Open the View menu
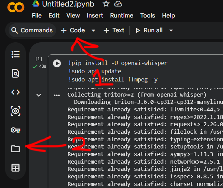Screen dimensions: 223x188 73,15
